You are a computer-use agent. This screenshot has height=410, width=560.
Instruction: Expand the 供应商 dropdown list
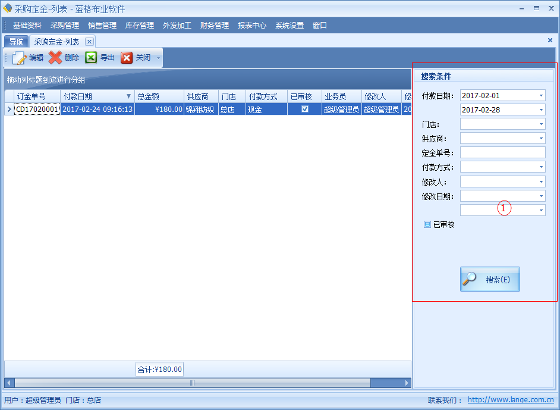pos(541,139)
